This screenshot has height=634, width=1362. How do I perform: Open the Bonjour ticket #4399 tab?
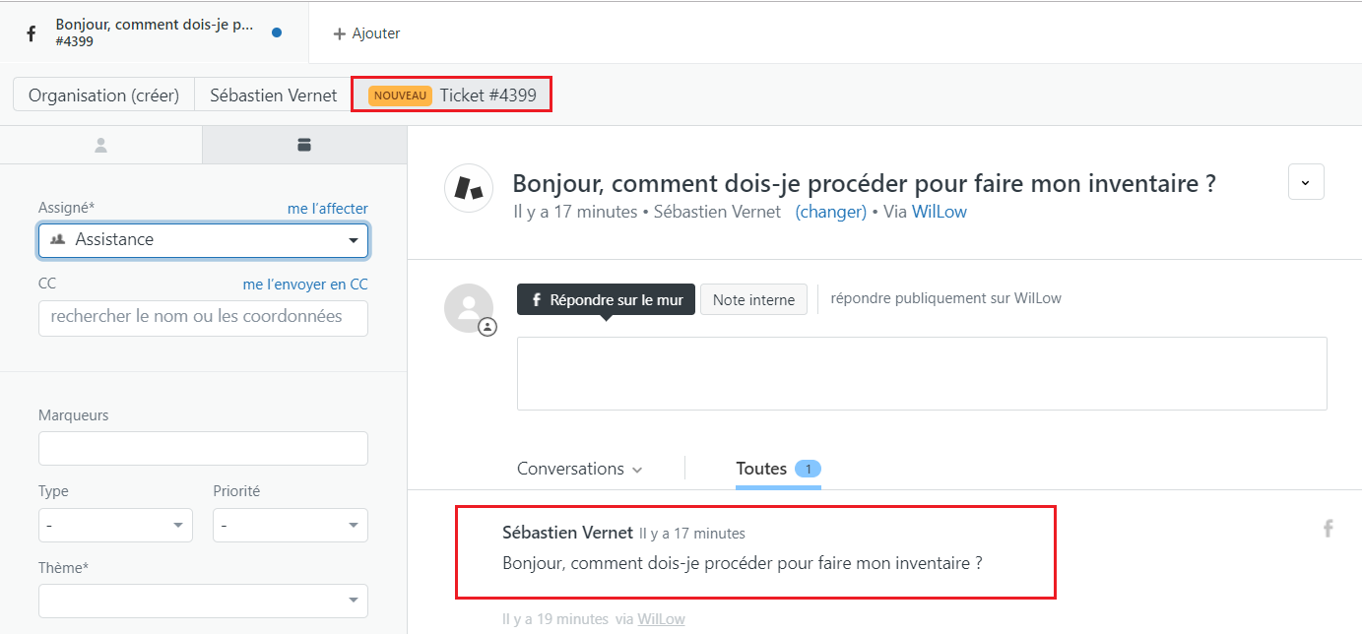155,32
